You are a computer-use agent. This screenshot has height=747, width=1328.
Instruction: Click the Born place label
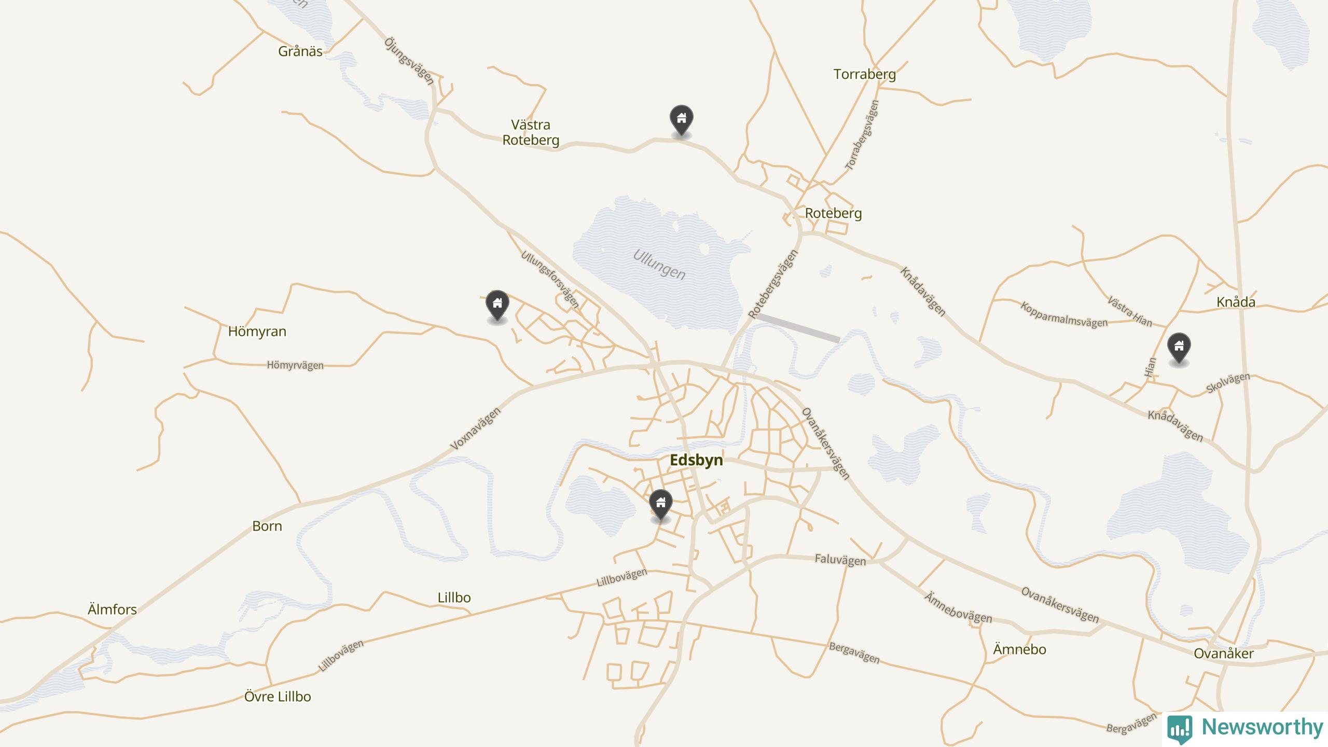pyautogui.click(x=267, y=526)
